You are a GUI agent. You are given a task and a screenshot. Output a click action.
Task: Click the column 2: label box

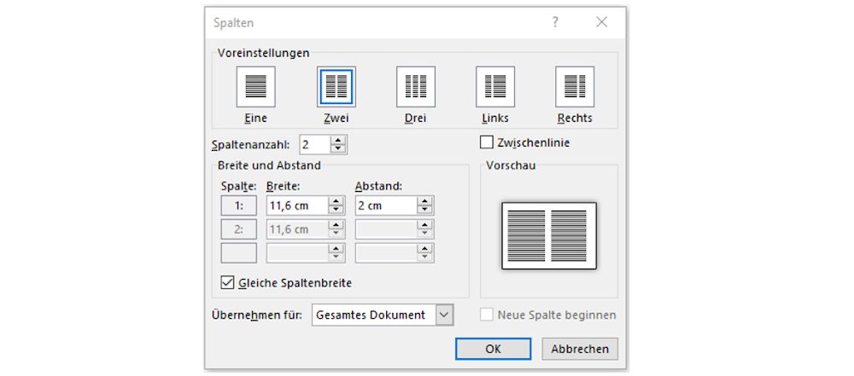pyautogui.click(x=238, y=229)
